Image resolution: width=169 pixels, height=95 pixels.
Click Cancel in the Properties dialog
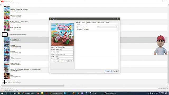[x=115, y=71]
